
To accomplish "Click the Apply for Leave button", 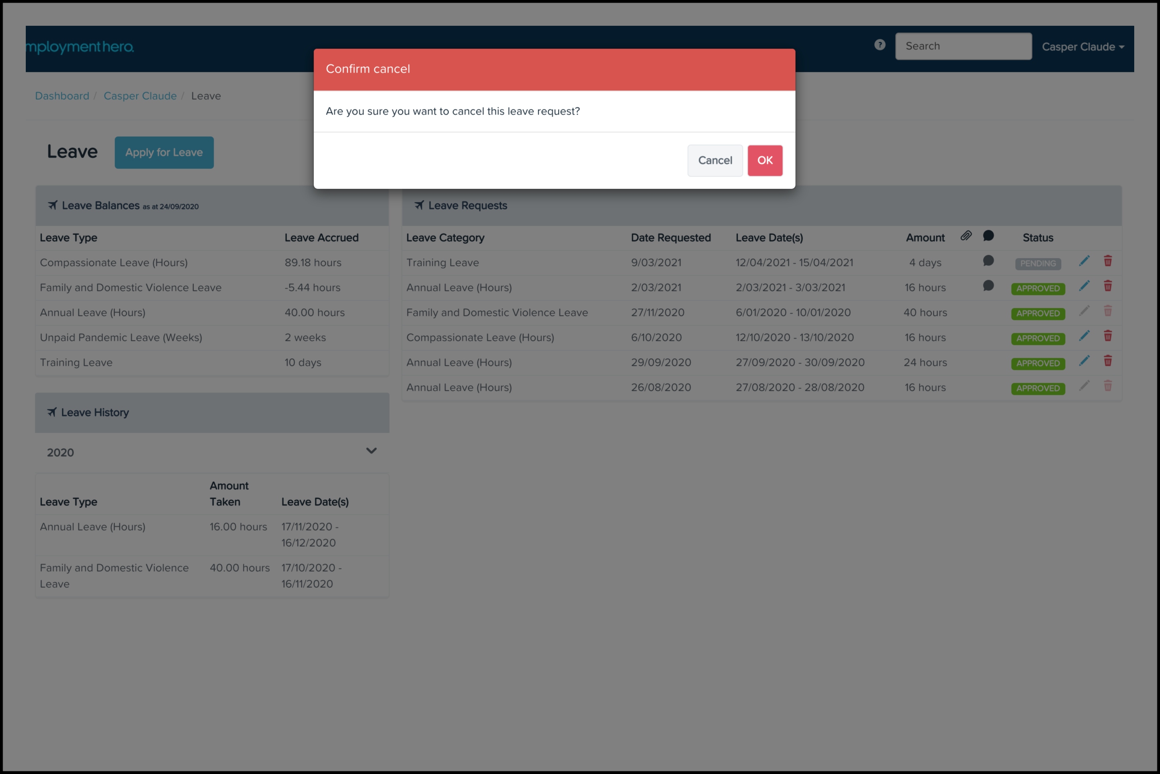I will tap(164, 153).
